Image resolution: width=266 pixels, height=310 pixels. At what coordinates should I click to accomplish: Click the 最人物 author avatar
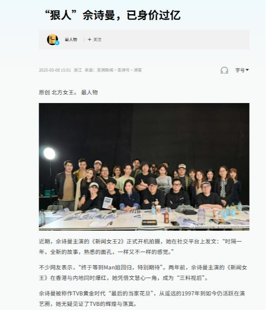tap(52, 40)
